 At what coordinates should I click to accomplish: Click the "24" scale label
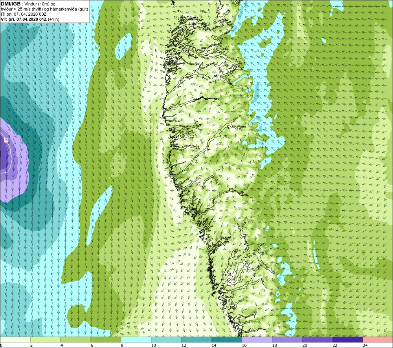(365, 345)
